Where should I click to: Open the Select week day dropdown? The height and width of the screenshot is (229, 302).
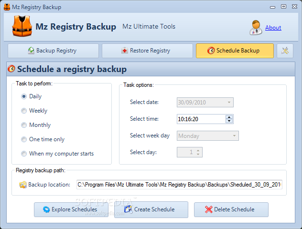(234, 136)
